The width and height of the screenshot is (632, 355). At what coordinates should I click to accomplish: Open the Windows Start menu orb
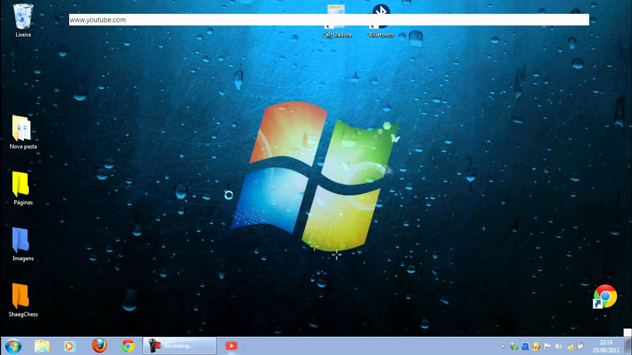click(13, 346)
